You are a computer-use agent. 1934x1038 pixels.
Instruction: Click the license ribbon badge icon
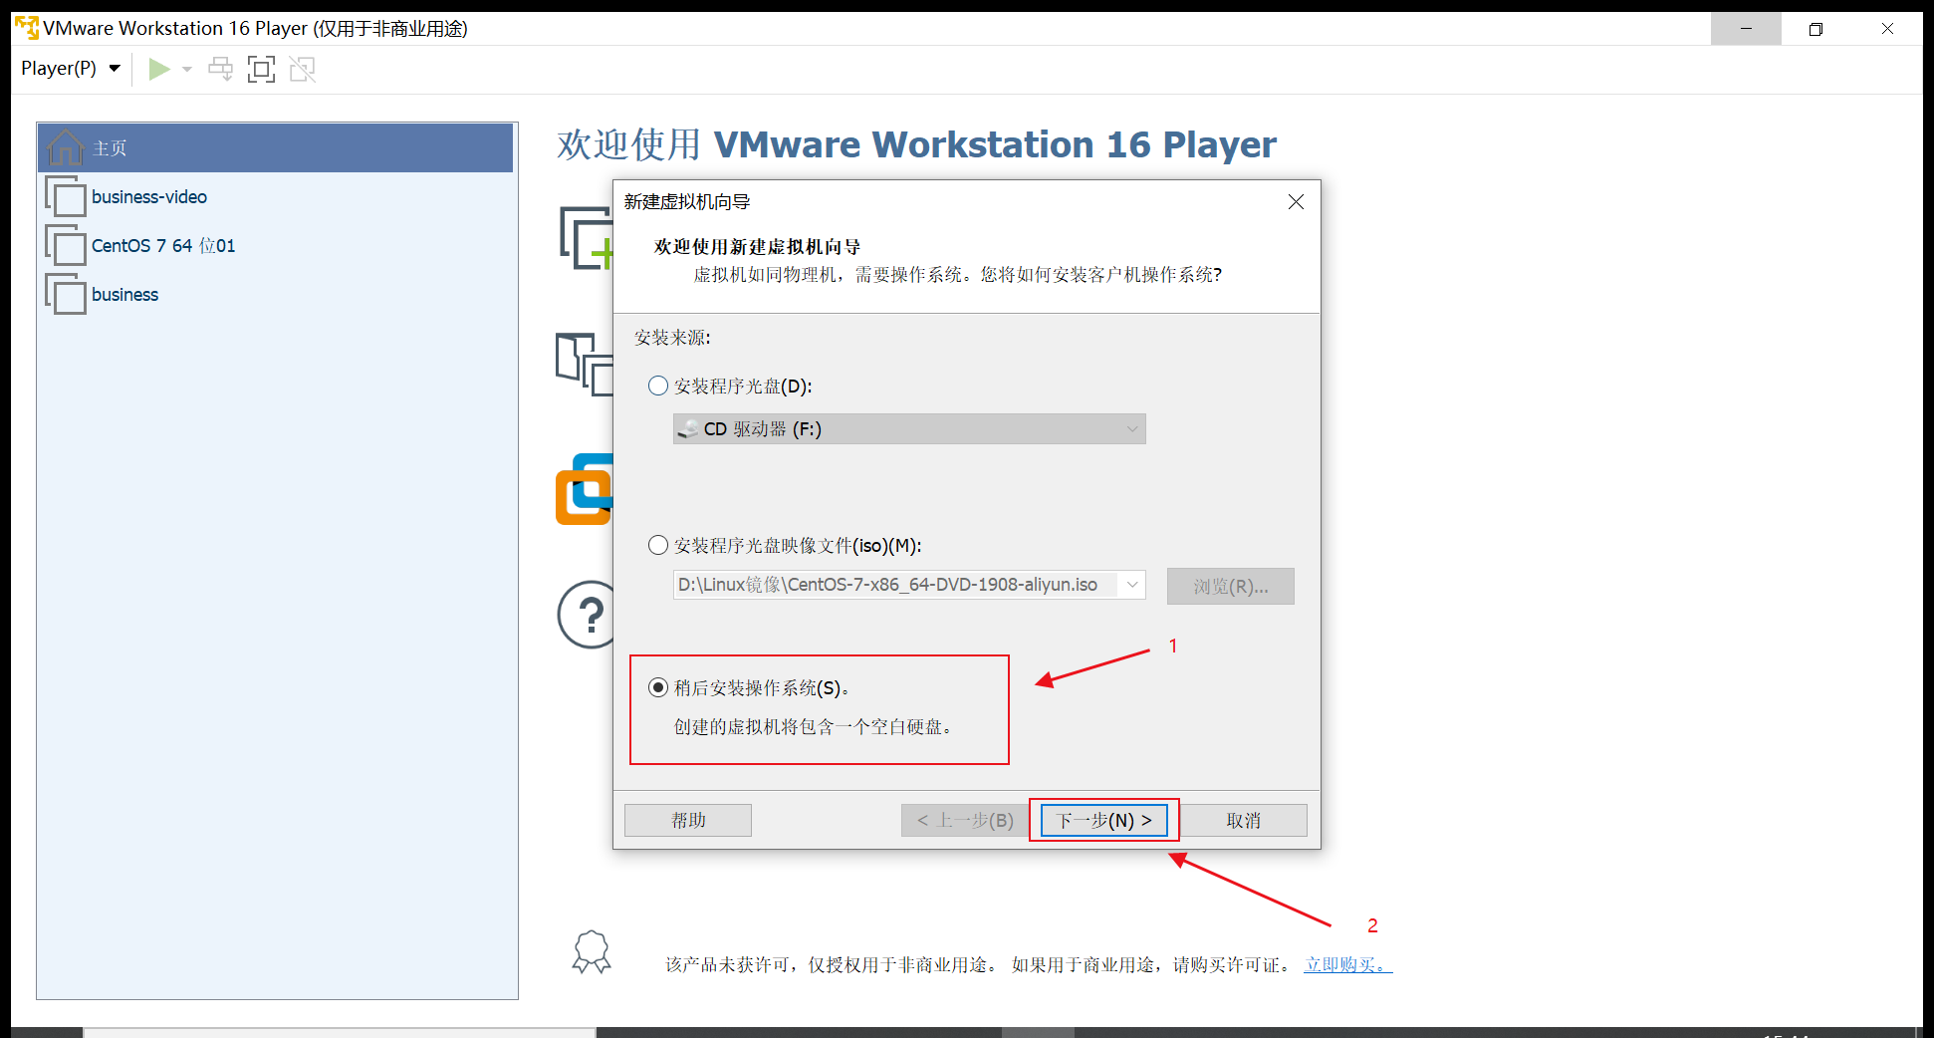(x=592, y=952)
